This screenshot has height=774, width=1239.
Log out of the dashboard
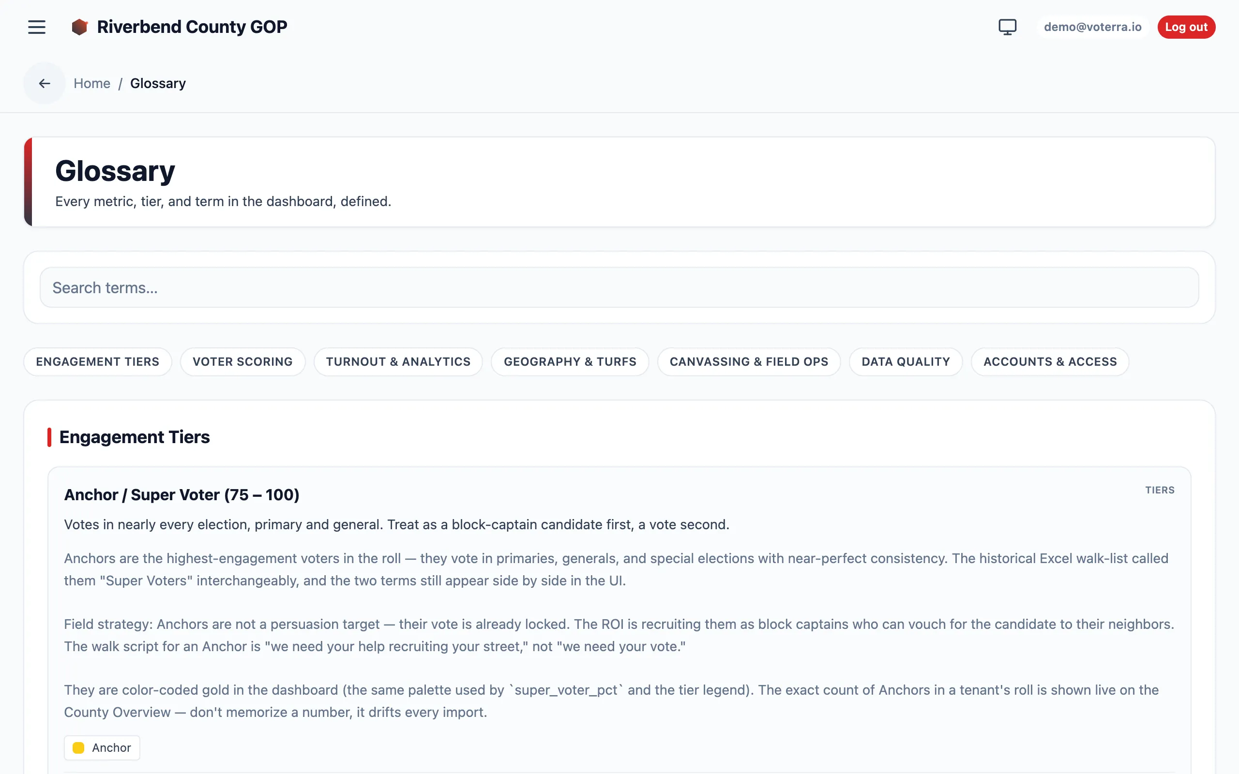click(1186, 27)
